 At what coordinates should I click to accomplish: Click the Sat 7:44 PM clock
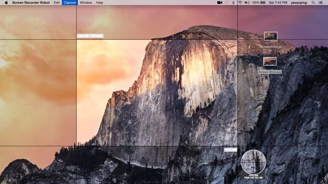278,3
